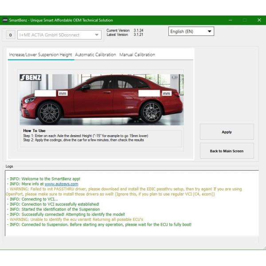Click the SBENZ logo on the car image
Screen dimensions: 266x266
pyautogui.click(x=31, y=78)
